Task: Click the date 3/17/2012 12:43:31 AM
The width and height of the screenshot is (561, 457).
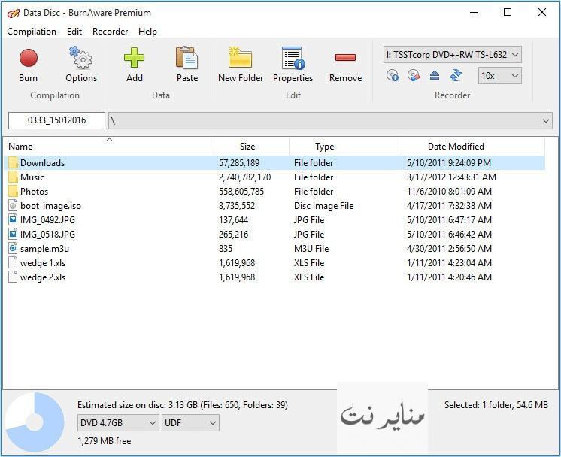Action: point(451,177)
